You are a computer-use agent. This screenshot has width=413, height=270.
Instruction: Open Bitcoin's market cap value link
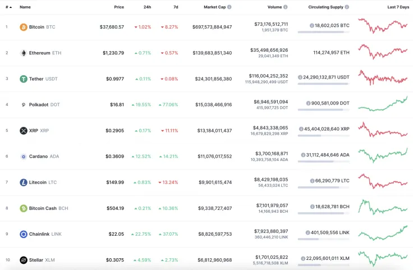pos(212,27)
